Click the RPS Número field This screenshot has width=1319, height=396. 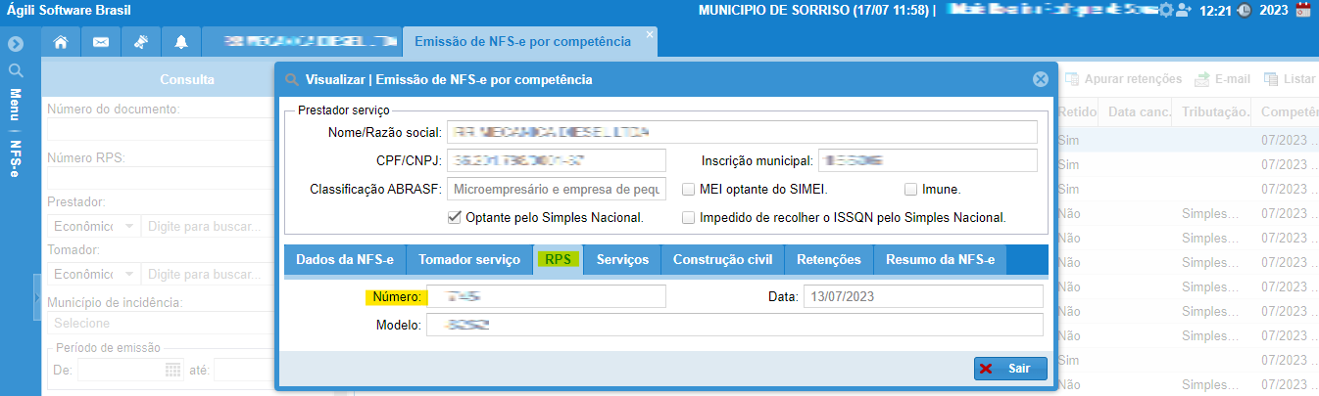pyautogui.click(x=545, y=296)
